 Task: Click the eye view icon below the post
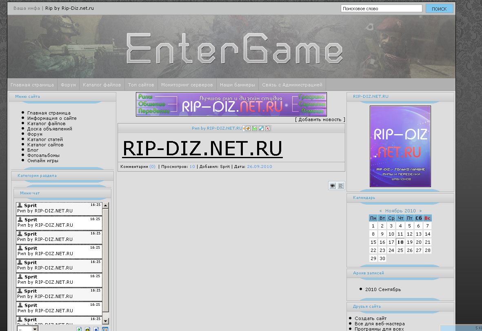point(332,185)
